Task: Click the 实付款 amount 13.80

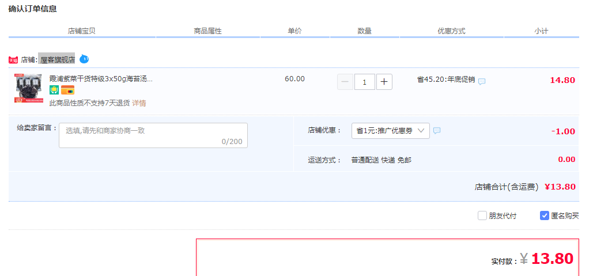Action: point(552,259)
